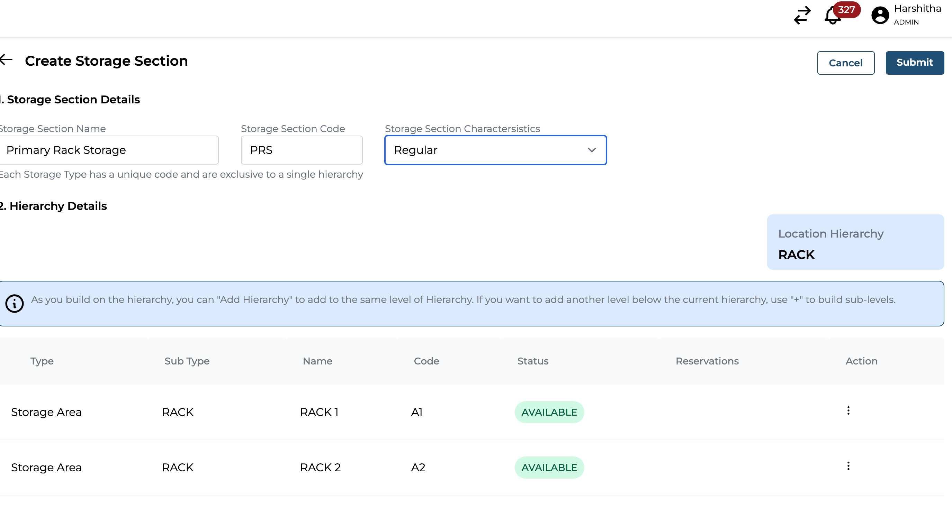This screenshot has height=527, width=952.
Task: Open the three-dot action menu for RACK 1
Action: tap(848, 411)
